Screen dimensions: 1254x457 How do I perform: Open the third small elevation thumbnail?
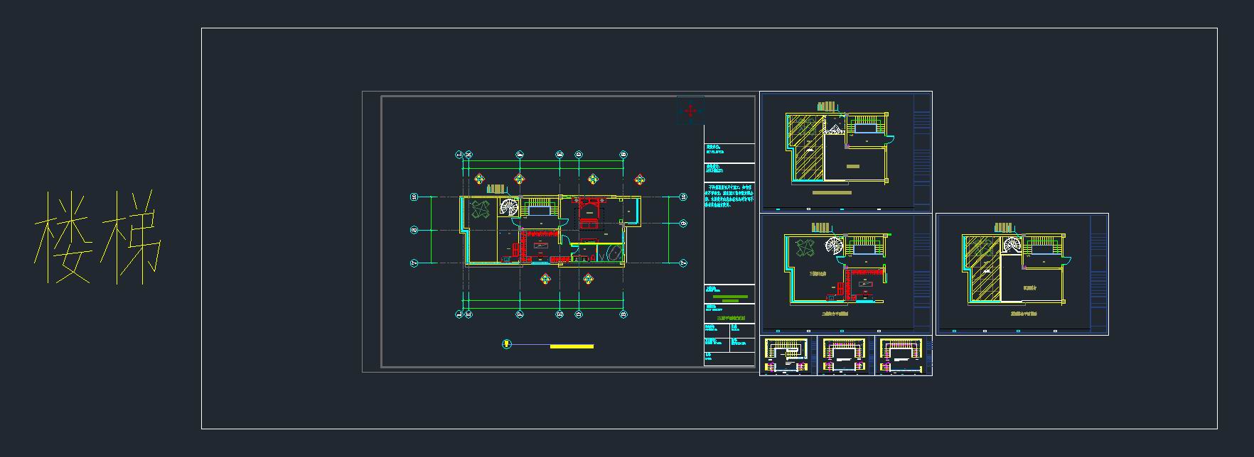coord(904,356)
